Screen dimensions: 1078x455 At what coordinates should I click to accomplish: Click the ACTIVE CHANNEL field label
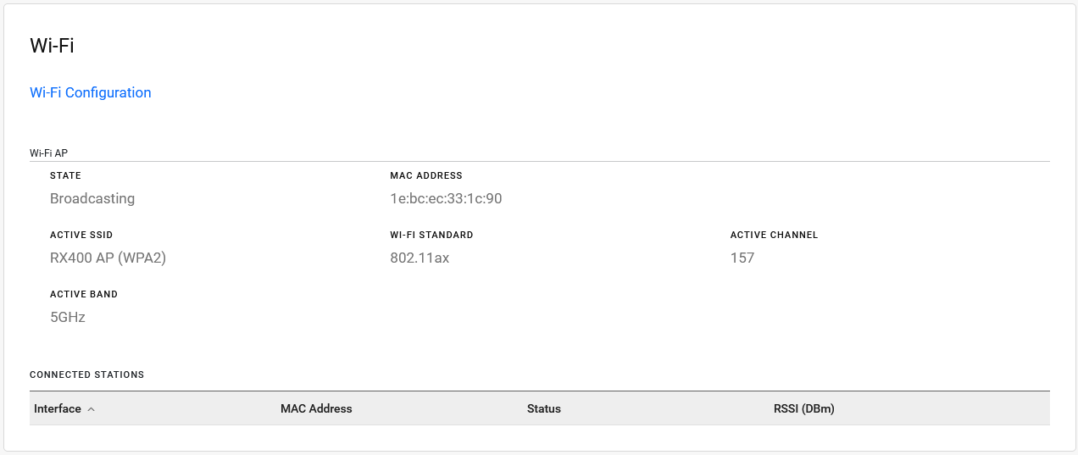(x=774, y=235)
